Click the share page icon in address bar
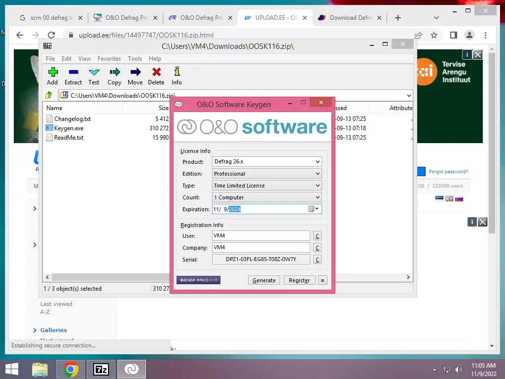The height and width of the screenshot is (379, 505). tap(418, 35)
